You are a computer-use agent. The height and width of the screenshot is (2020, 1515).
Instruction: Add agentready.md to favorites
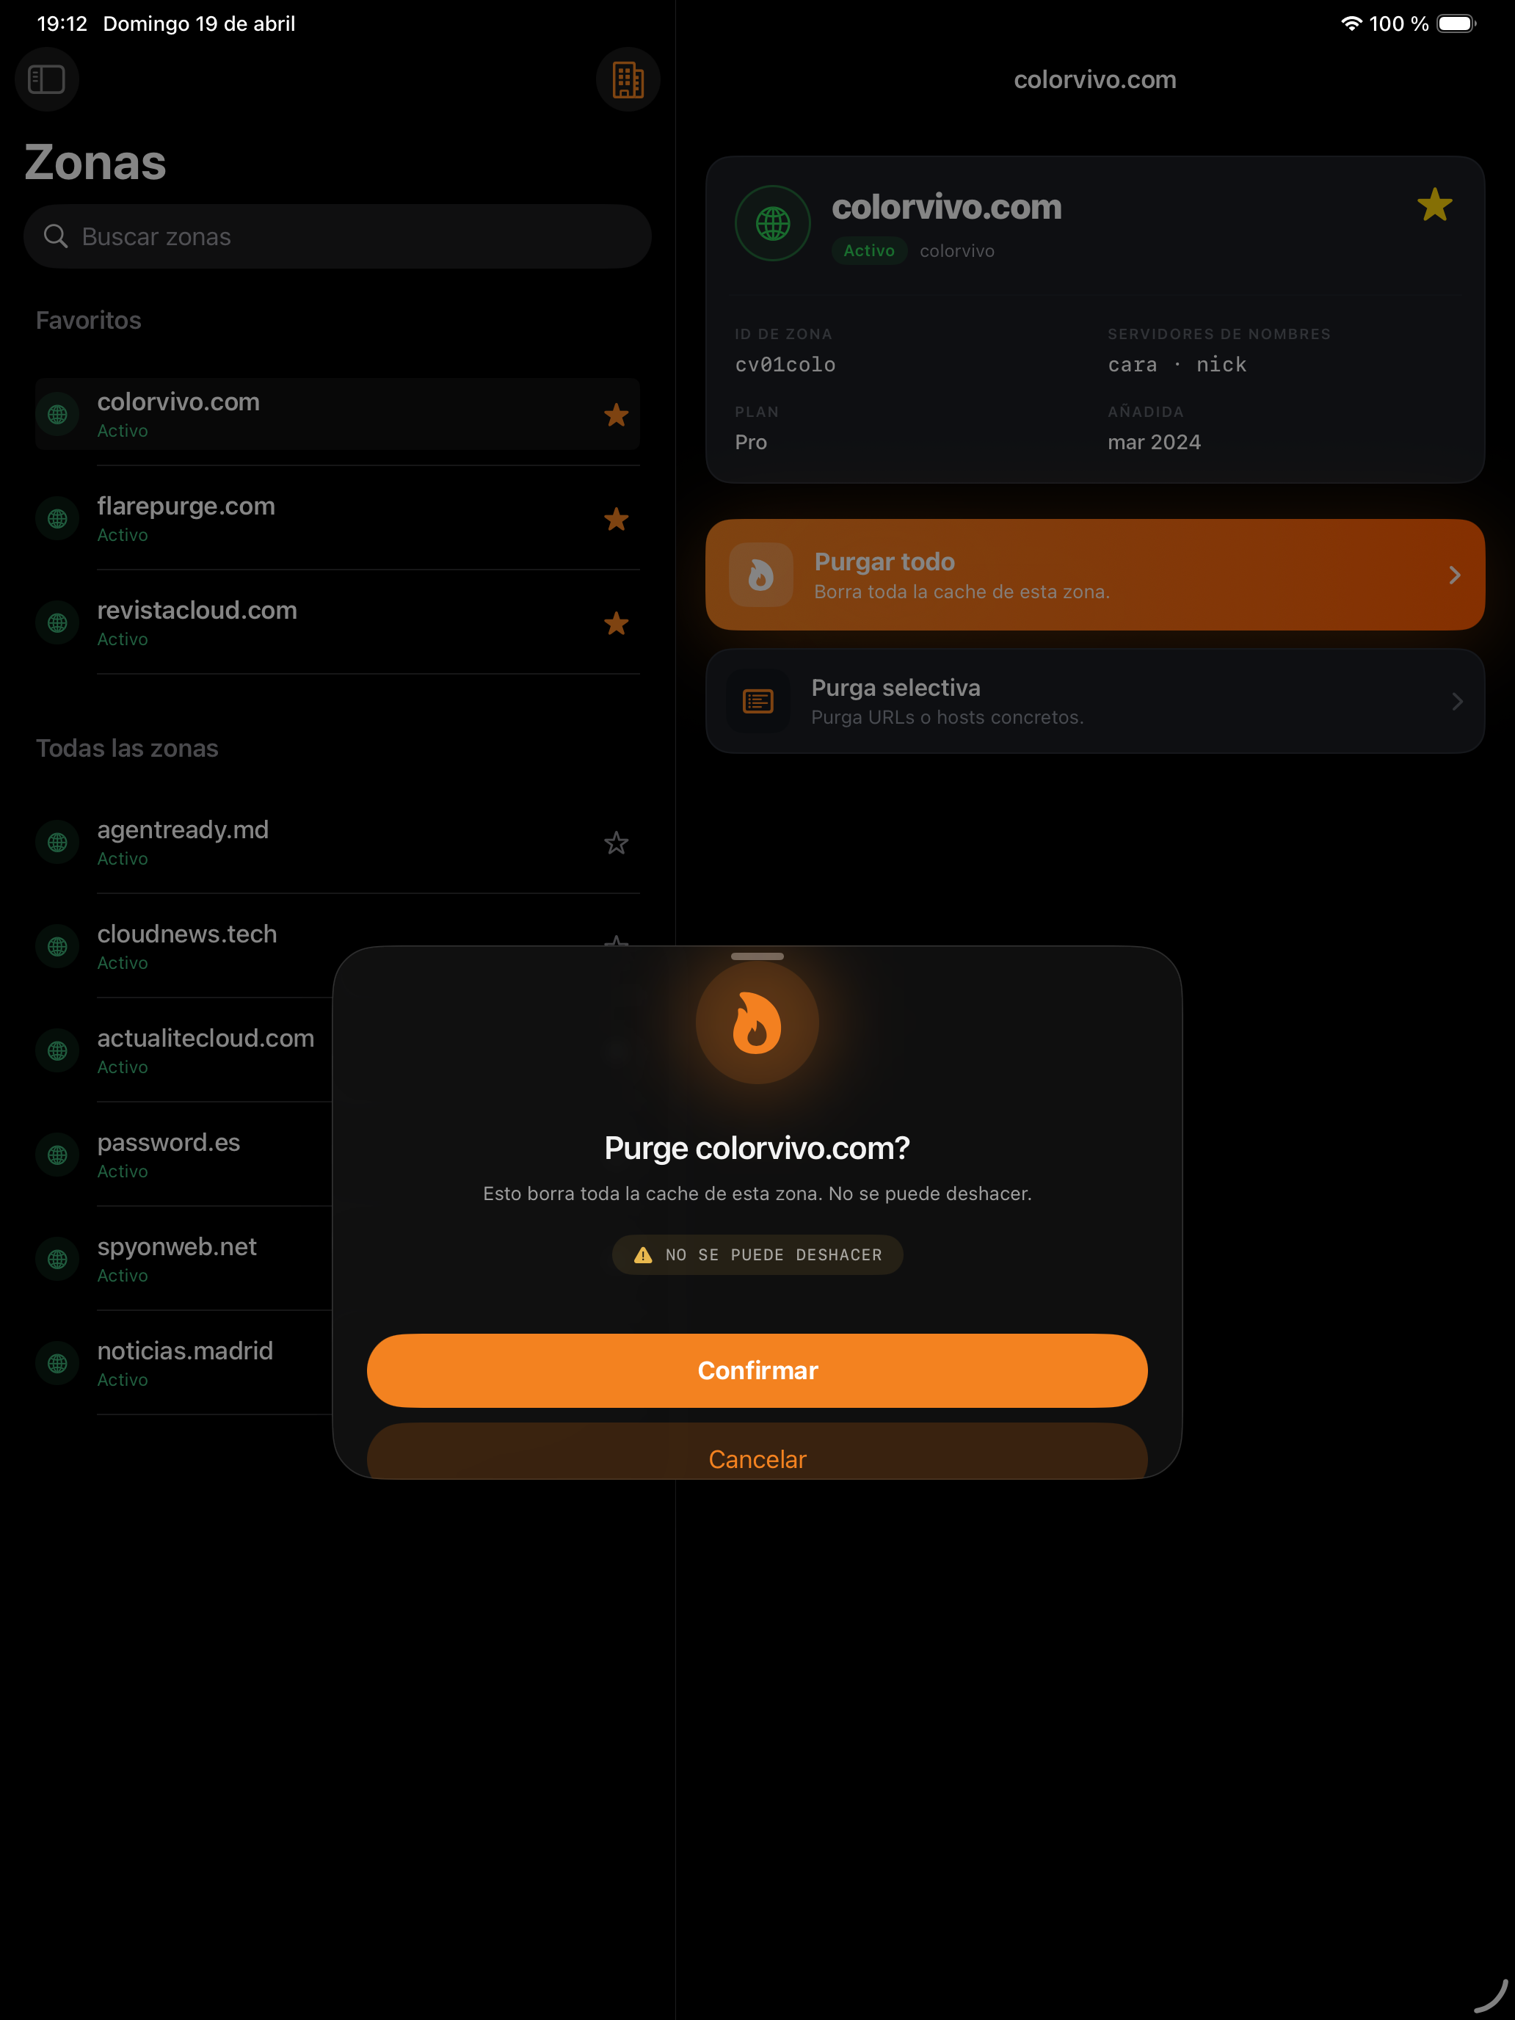click(617, 842)
